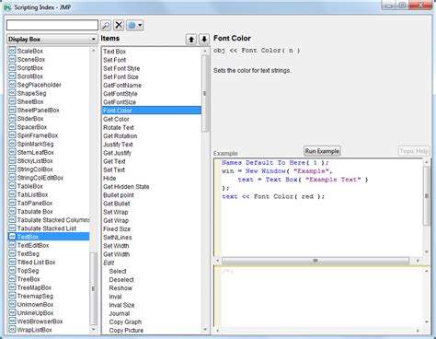Viewport: 436px width, 339px height.
Task: Select the Reshow item under Edit
Action: (x=152, y=288)
